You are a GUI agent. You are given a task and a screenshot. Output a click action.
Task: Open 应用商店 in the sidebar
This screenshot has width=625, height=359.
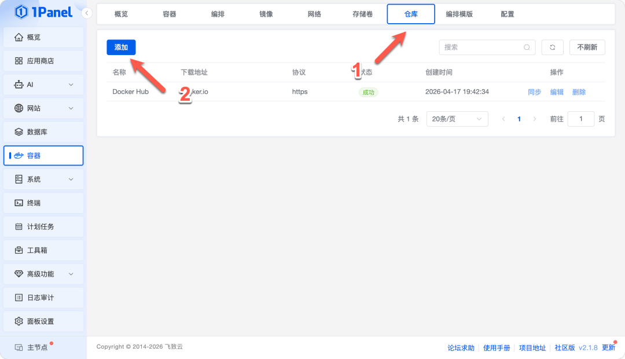(43, 61)
